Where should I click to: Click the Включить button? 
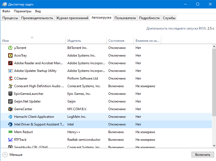click(203, 155)
